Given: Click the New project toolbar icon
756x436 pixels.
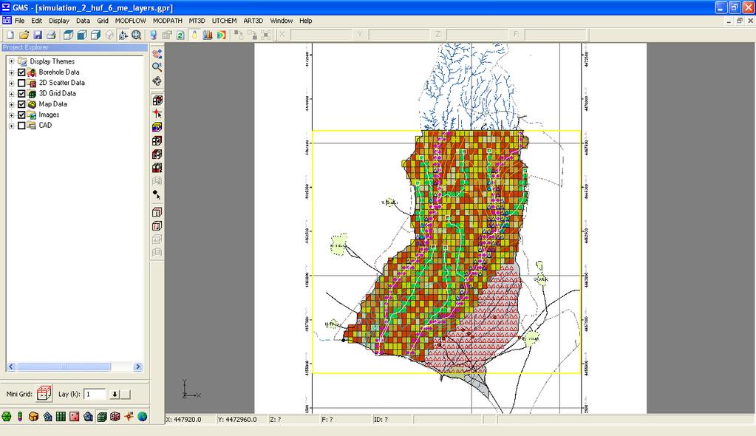Looking at the screenshot, I should pos(10,35).
